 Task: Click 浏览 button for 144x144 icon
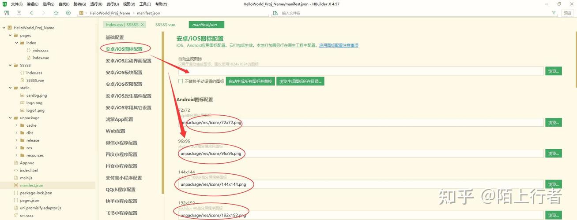point(554,184)
